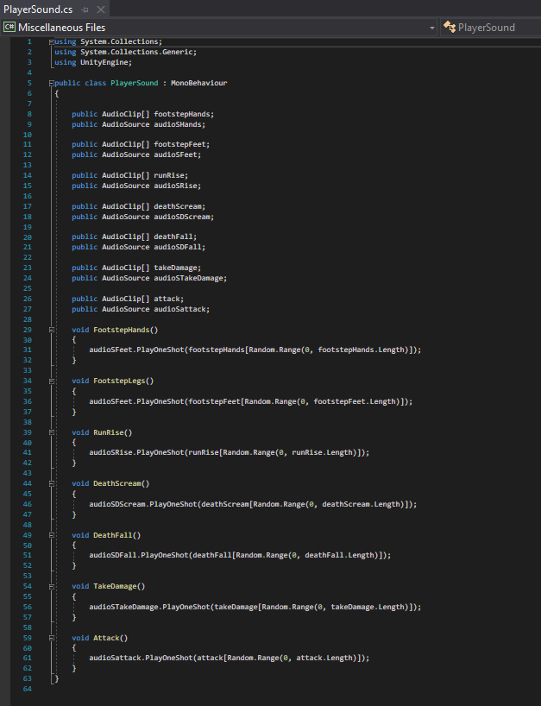Collapse the DeathFall method
This screenshot has width=541, height=706.
coord(51,535)
